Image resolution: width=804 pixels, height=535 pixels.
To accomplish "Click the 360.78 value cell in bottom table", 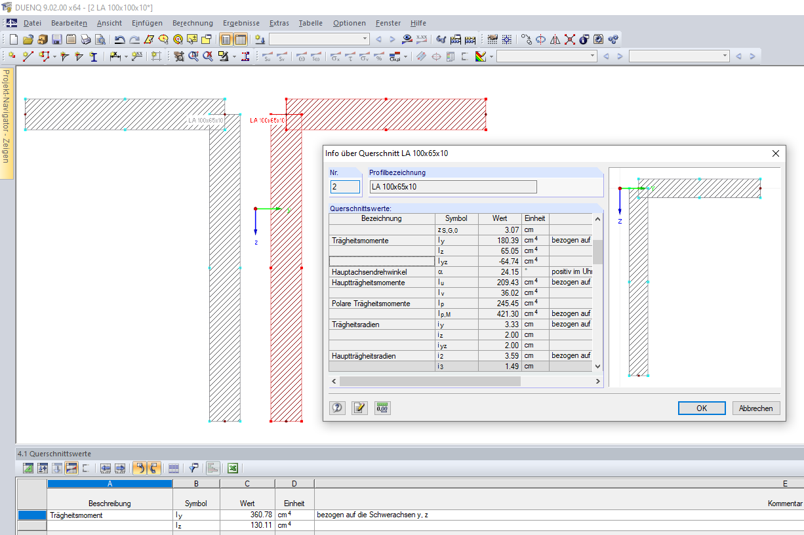I will pyautogui.click(x=247, y=515).
